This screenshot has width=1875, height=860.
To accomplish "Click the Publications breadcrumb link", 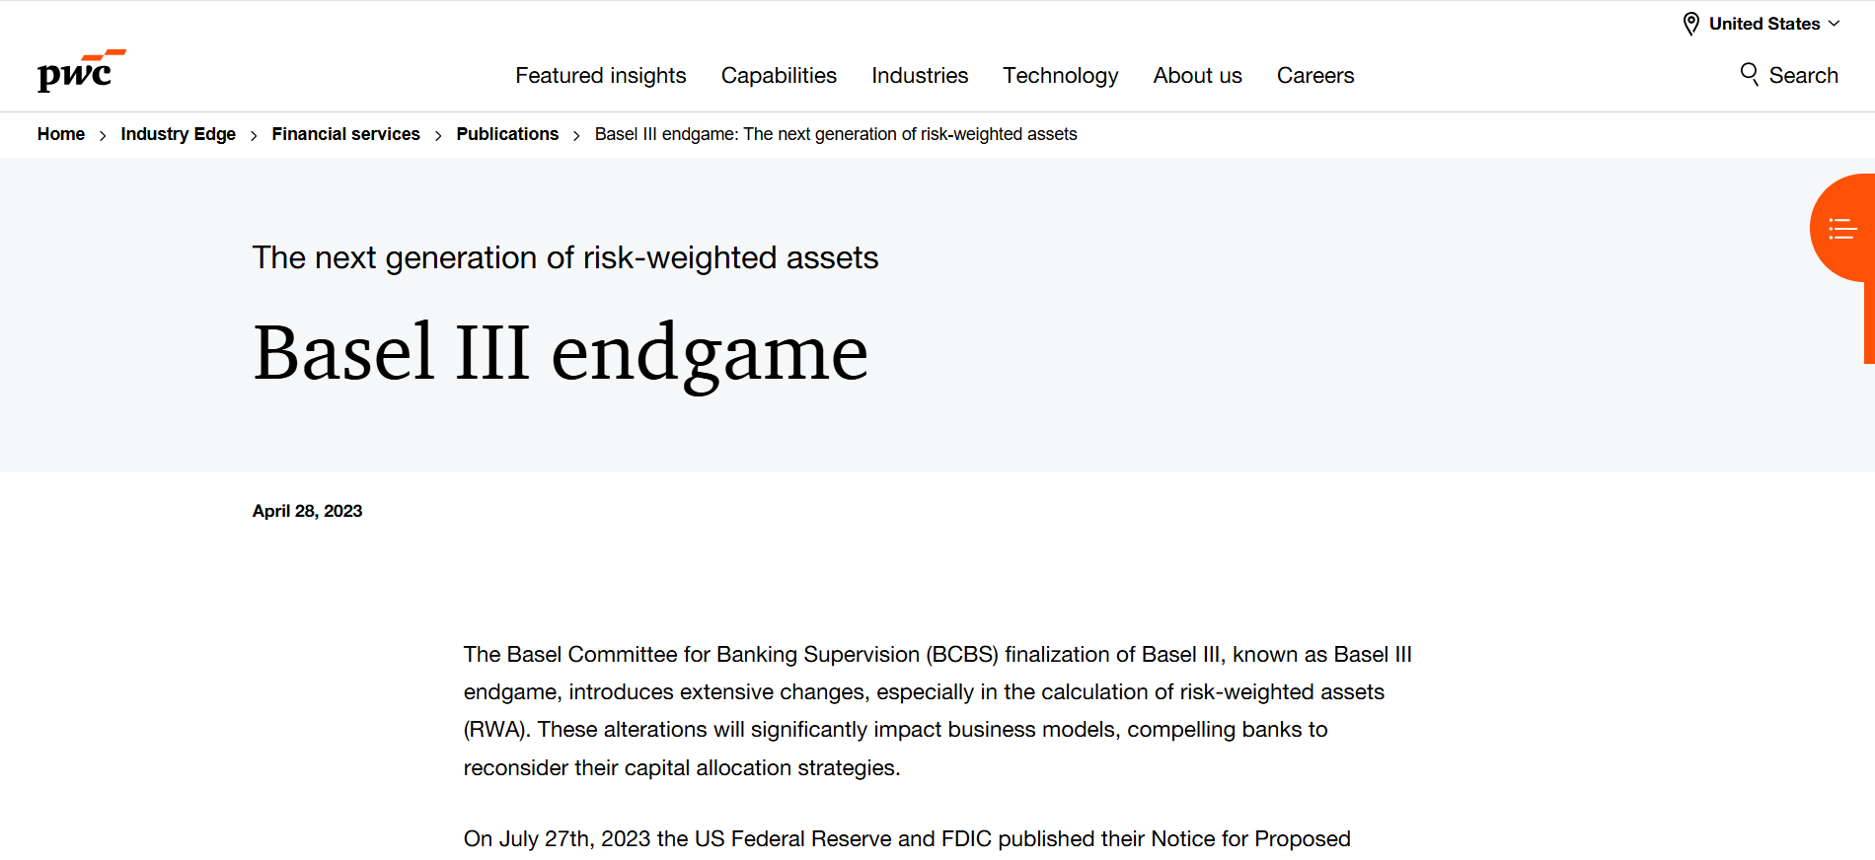I will 507,134.
